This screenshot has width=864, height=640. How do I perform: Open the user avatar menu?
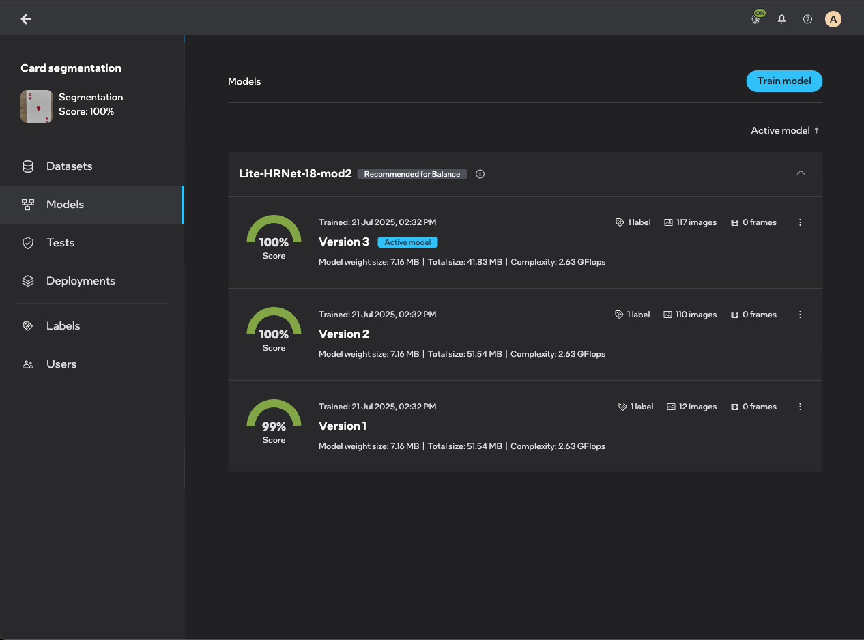(833, 19)
